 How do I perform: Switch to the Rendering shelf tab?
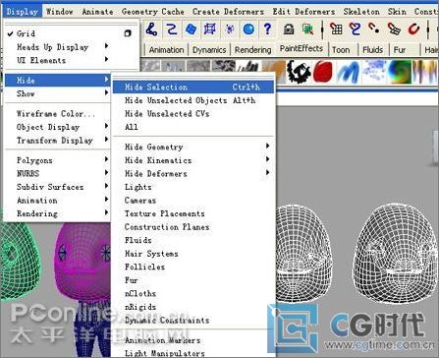[252, 50]
